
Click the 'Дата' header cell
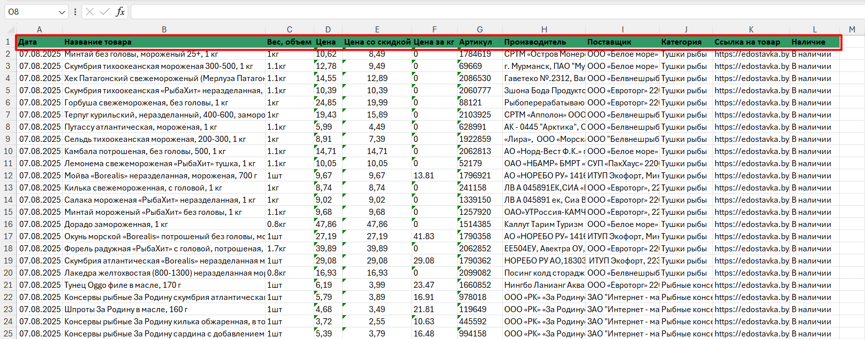[40, 42]
